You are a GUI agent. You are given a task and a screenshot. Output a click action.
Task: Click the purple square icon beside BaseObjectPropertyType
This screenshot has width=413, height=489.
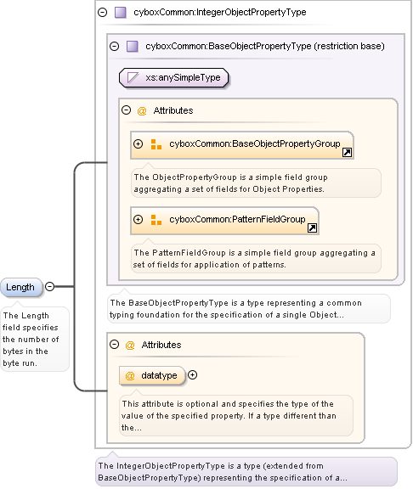(132, 46)
